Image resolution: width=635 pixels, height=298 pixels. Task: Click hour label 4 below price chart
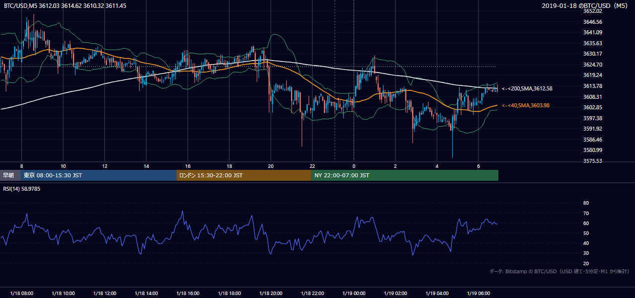(x=437, y=166)
